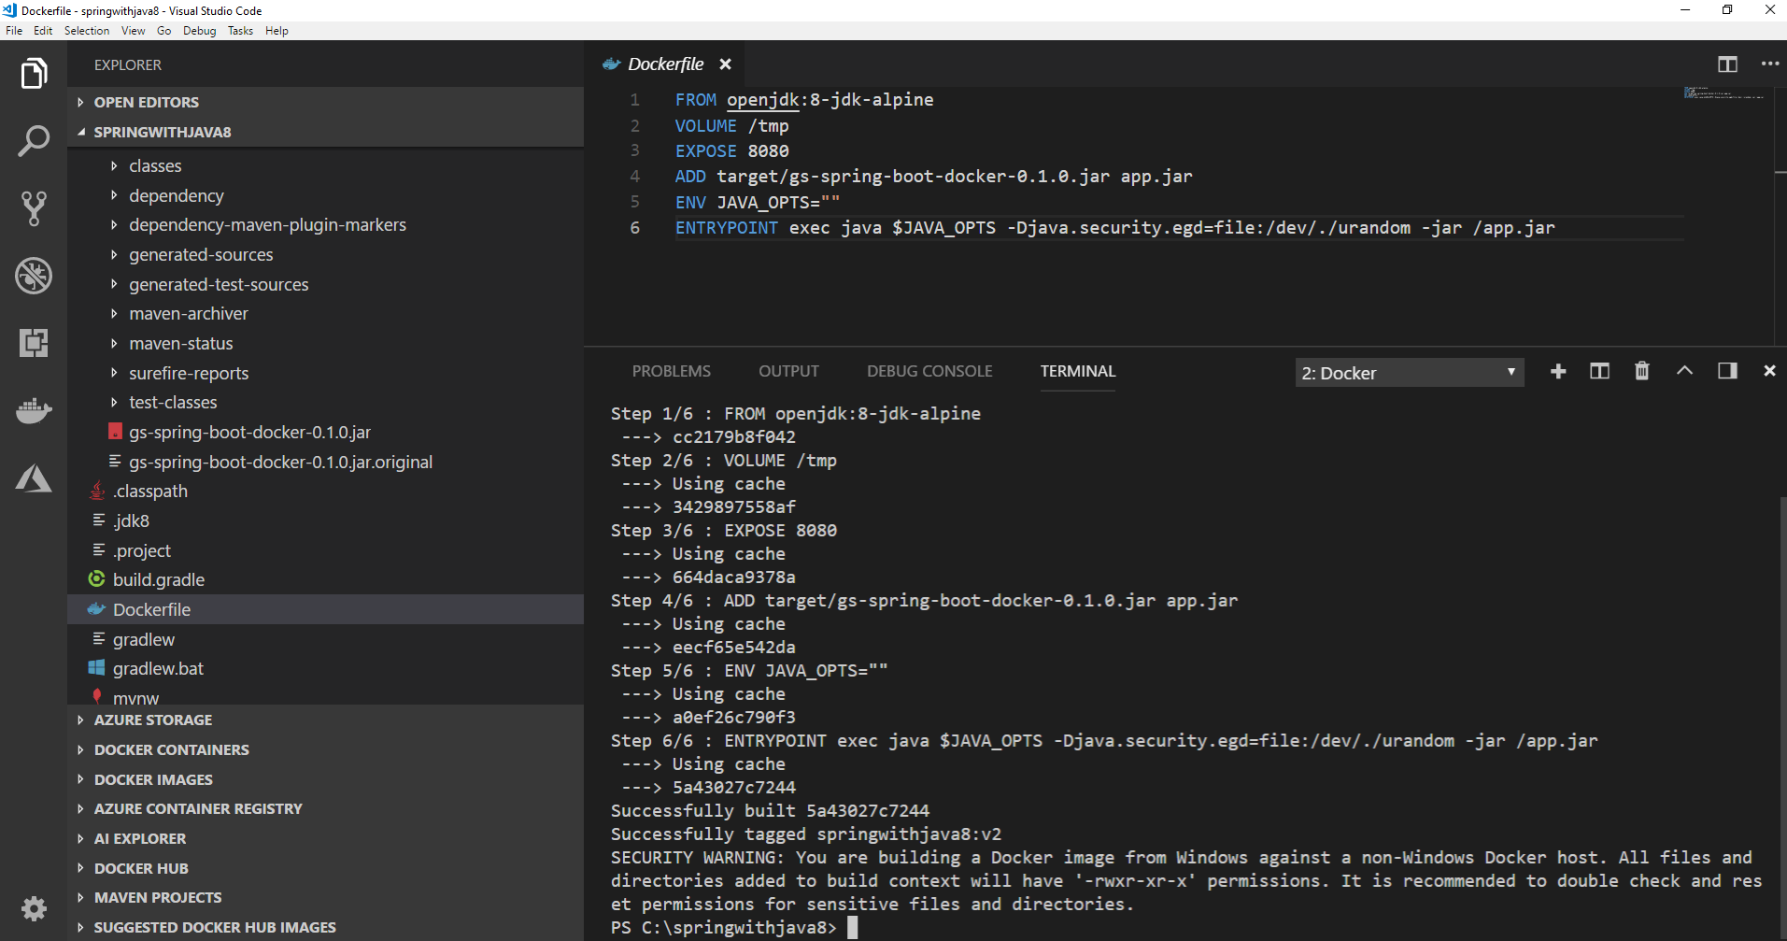Collapse the SPRINGWITHJAVA8 folder section

pos(325,132)
